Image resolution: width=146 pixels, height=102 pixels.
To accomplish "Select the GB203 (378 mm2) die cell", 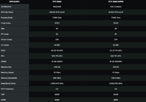I will [x=57, y=12].
